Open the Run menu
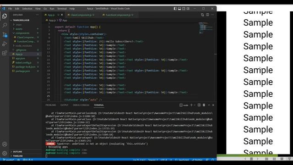 pyautogui.click(x=52, y=9)
